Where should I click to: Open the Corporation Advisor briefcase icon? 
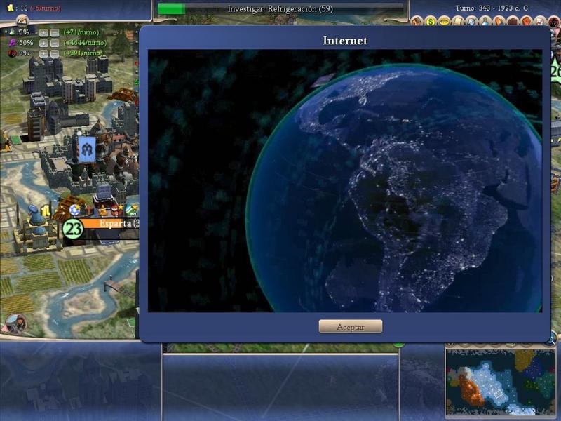tap(512, 22)
